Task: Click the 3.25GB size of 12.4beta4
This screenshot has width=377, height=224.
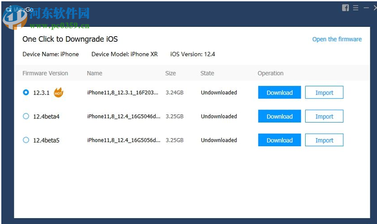Action: coord(174,116)
